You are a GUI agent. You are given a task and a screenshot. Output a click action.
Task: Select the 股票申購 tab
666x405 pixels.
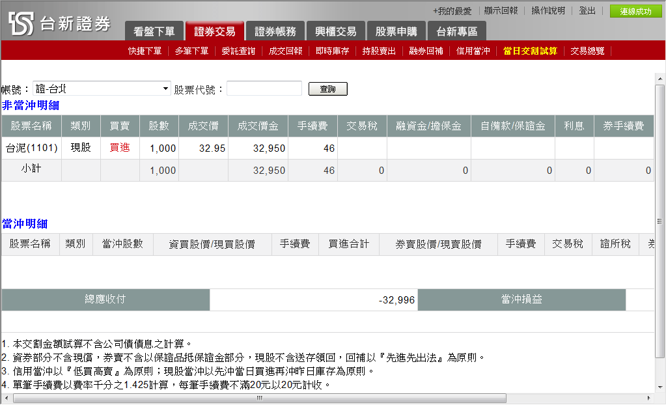click(x=396, y=31)
